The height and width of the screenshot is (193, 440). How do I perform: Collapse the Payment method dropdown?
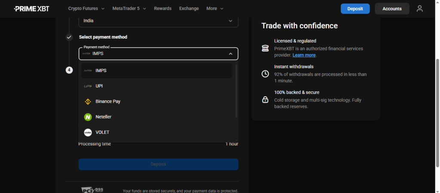coord(230,54)
